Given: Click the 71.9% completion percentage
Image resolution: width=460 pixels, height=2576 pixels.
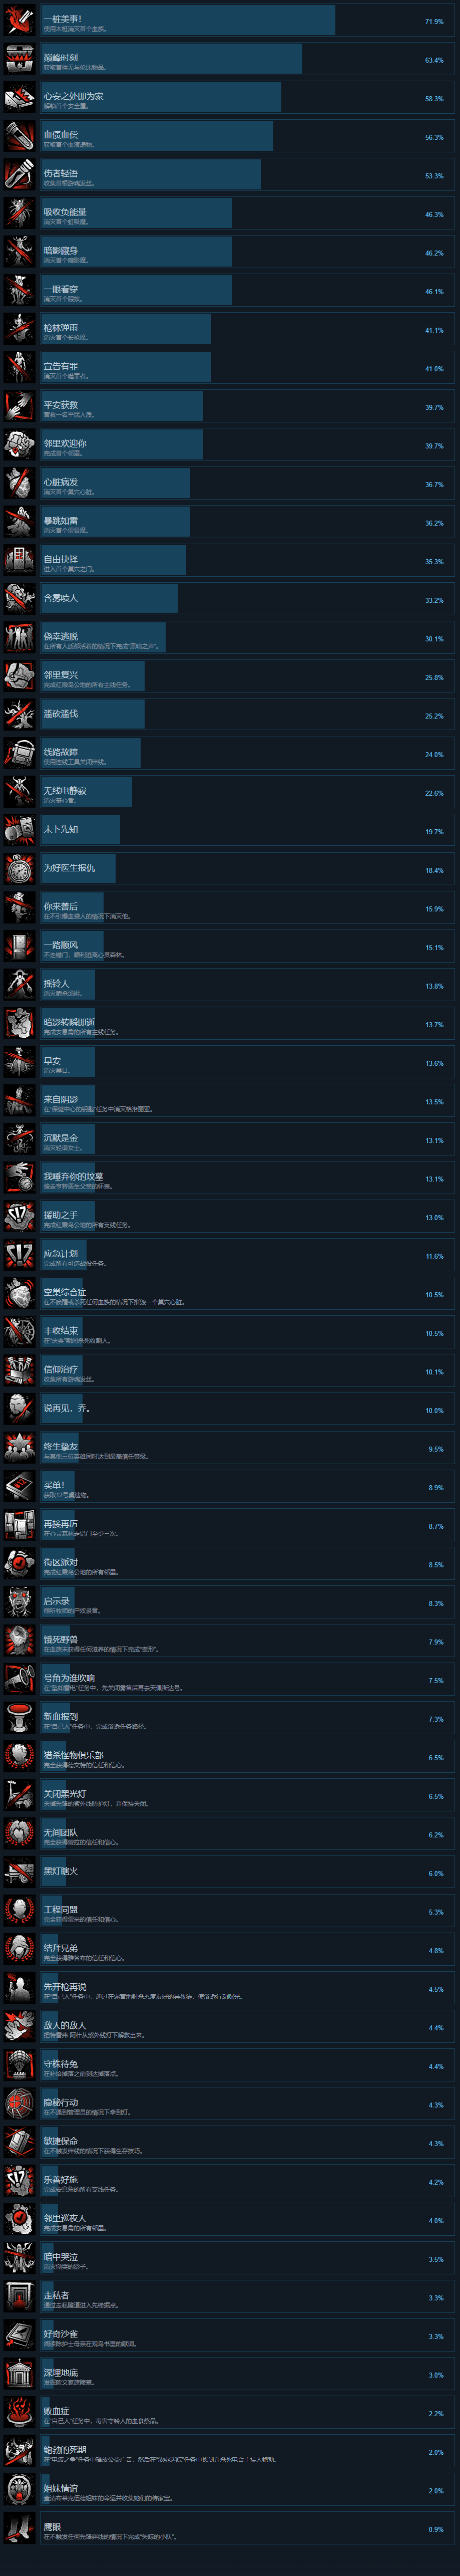Looking at the screenshot, I should coord(434,21).
